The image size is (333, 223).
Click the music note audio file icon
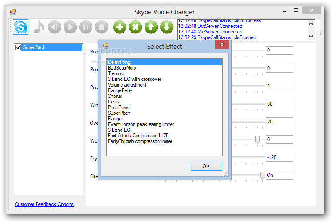point(39,27)
